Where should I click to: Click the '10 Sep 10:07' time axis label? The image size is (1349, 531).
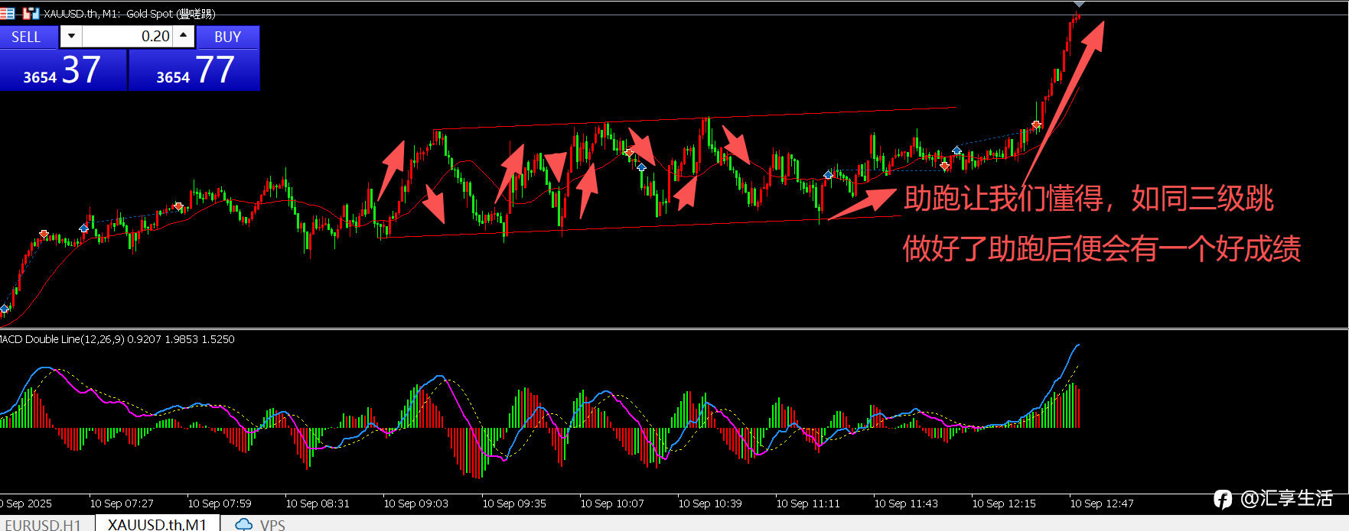click(612, 503)
